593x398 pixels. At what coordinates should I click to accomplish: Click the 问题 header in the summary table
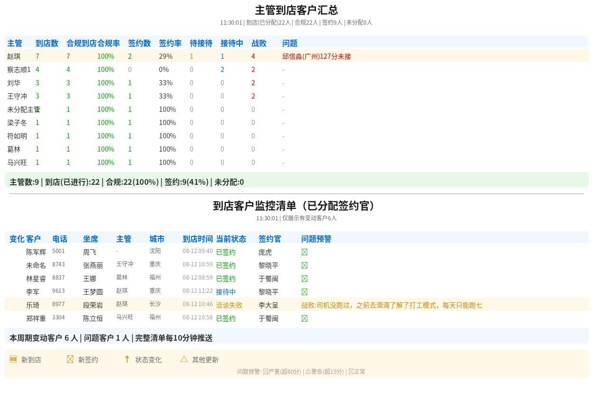pyautogui.click(x=290, y=43)
